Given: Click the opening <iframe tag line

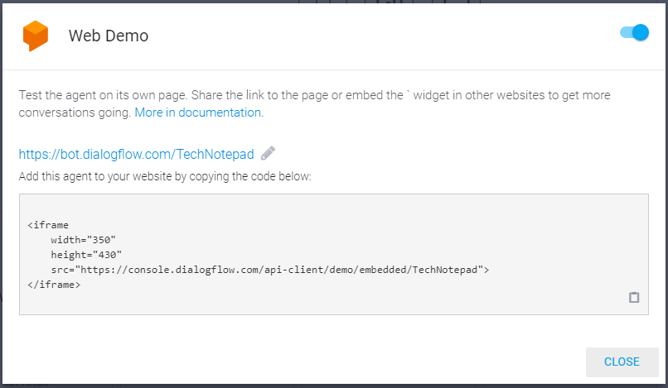Looking at the screenshot, I should 48,225.
